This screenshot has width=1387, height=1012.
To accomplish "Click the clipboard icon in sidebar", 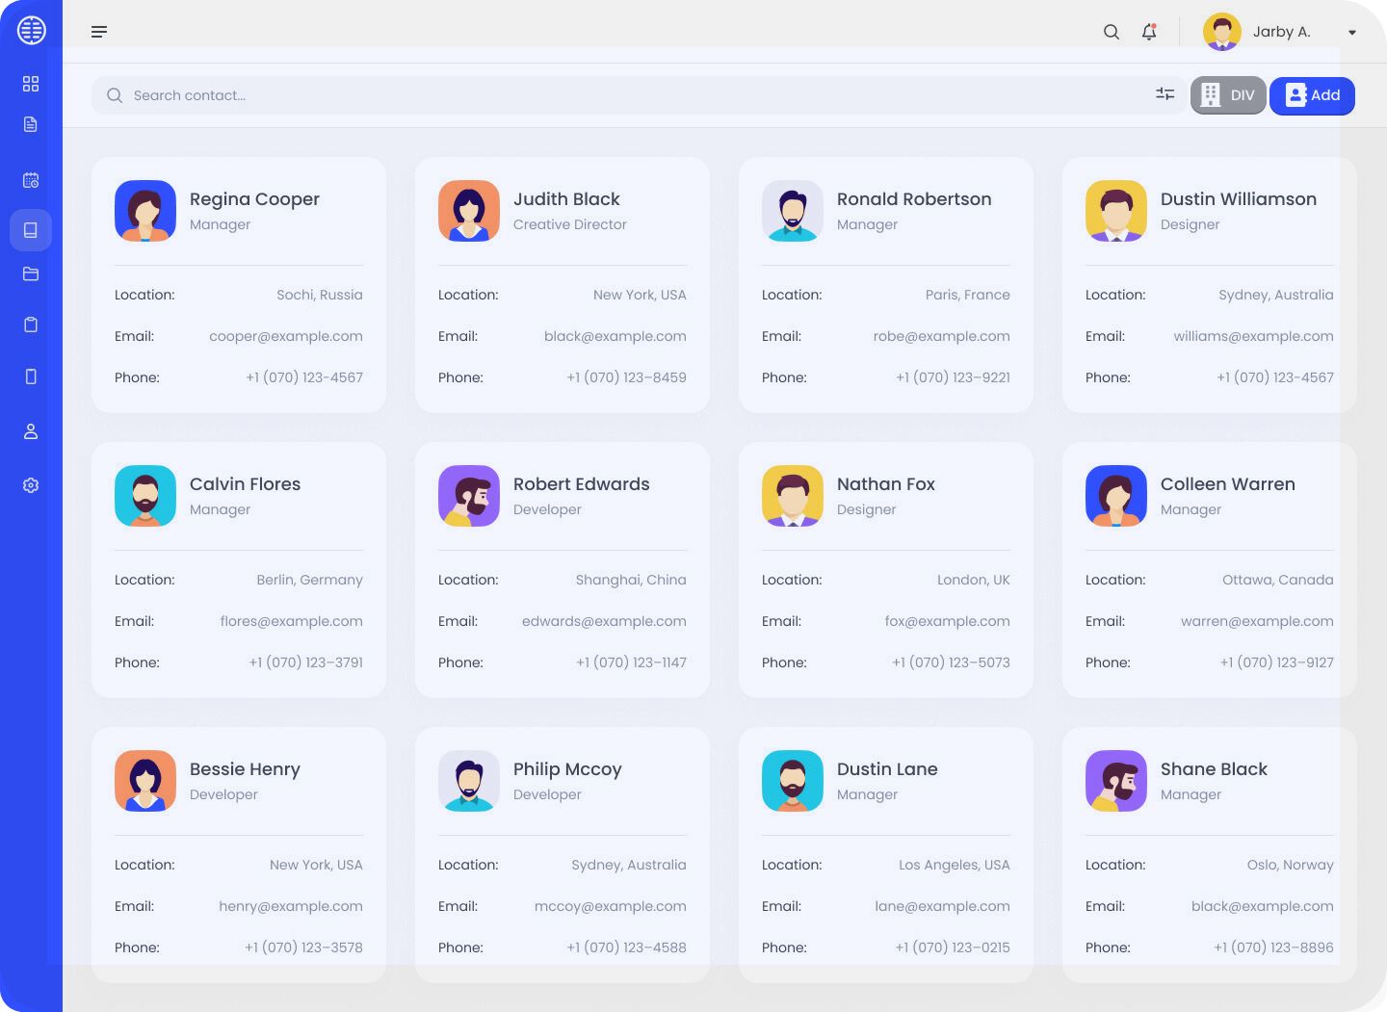I will (x=31, y=324).
